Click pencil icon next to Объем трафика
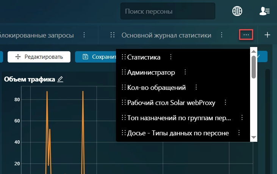Screen dimensions: 277x174 [x=60, y=79]
